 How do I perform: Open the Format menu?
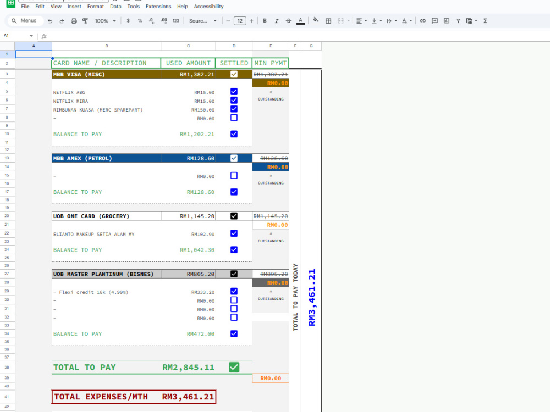click(95, 6)
